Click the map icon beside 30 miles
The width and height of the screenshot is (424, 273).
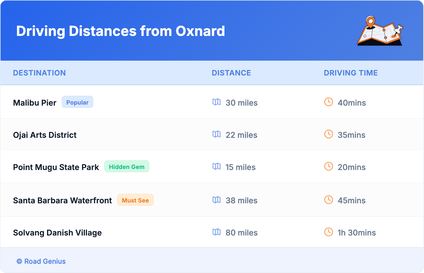[216, 102]
